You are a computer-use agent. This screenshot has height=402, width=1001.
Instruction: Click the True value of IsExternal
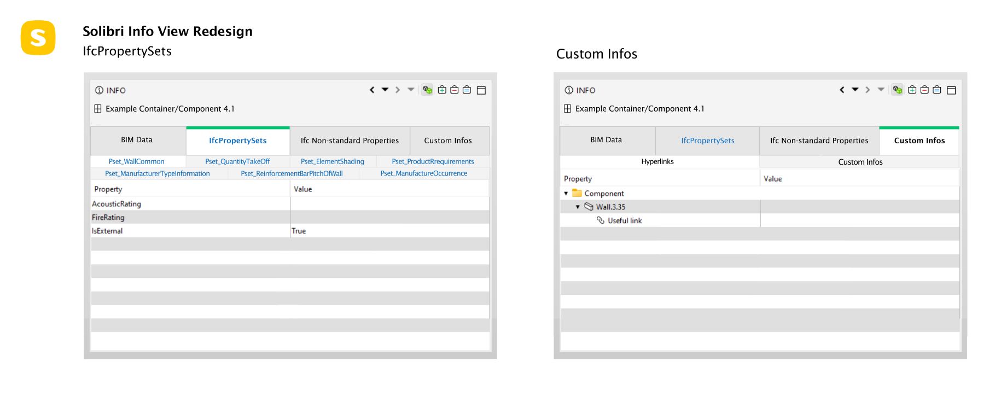(299, 231)
